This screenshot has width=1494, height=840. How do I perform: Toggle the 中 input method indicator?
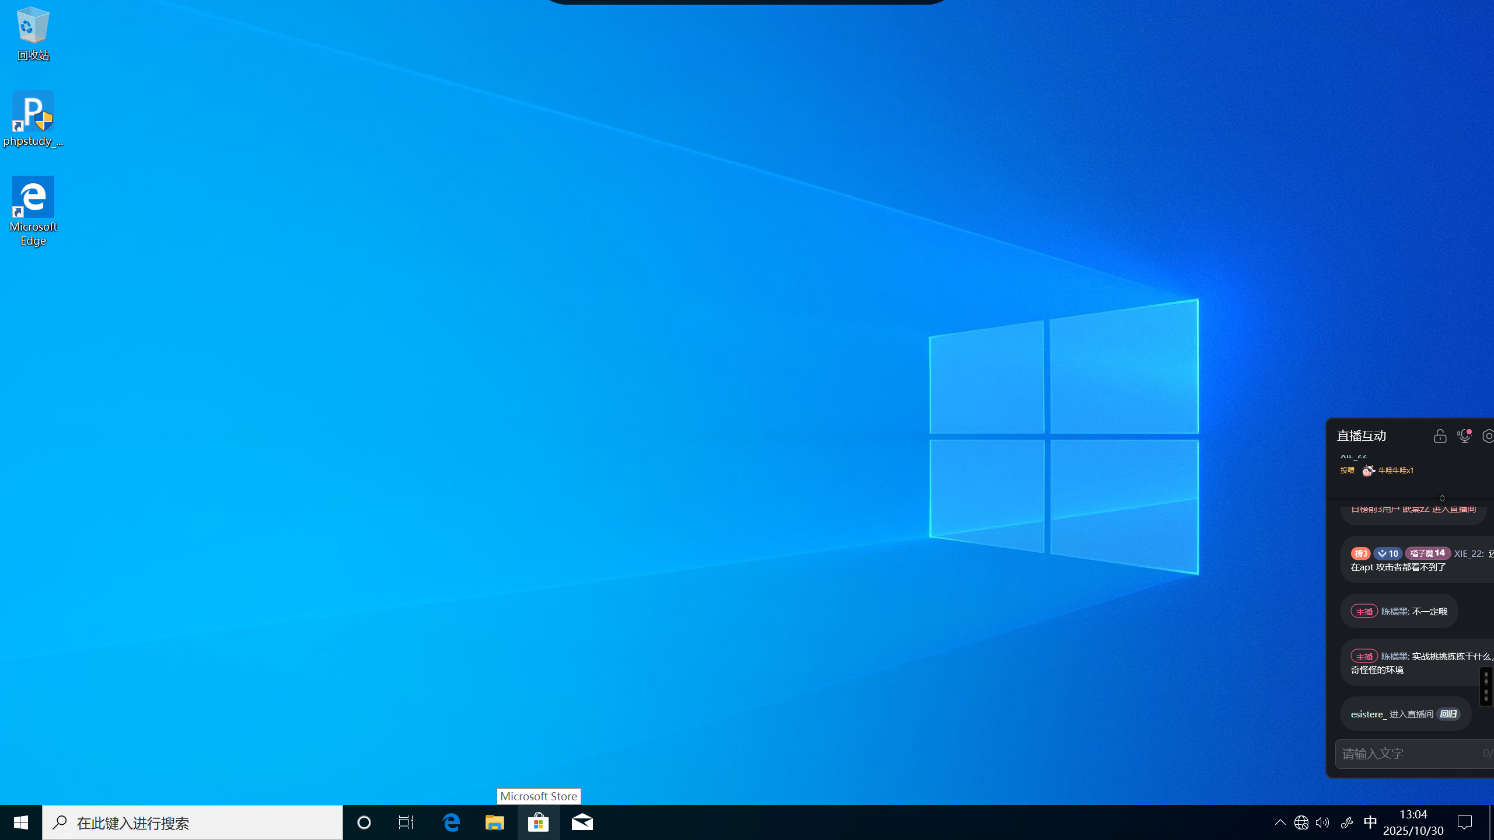click(1370, 822)
